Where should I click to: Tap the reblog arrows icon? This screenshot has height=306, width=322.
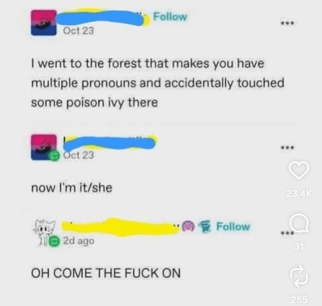(x=299, y=276)
